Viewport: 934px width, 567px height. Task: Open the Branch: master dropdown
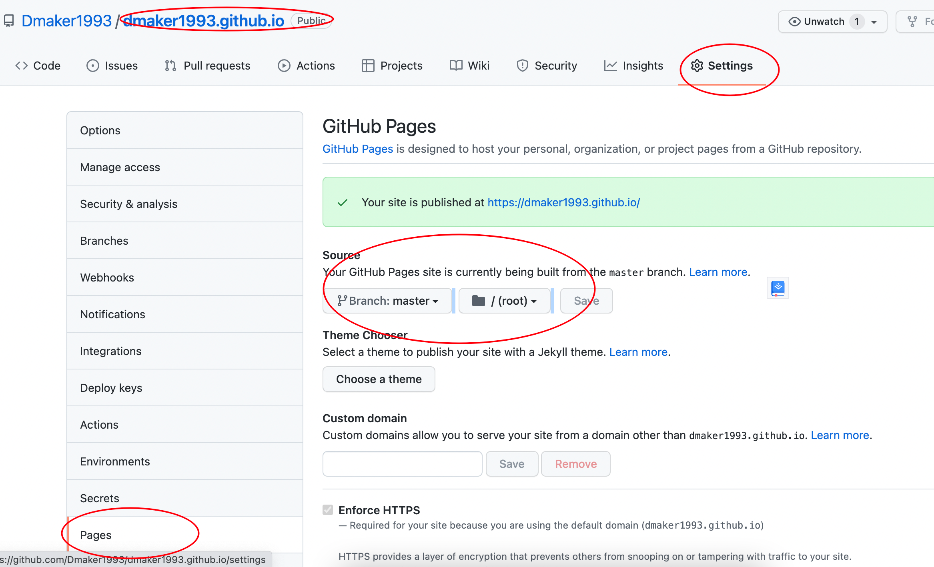[x=387, y=301]
